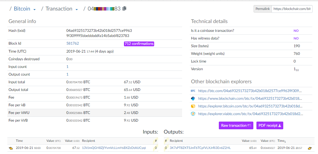Click Fee per kWU 0.00025886 BTC value
The height and width of the screenshot is (154, 318).
(x=78, y=113)
